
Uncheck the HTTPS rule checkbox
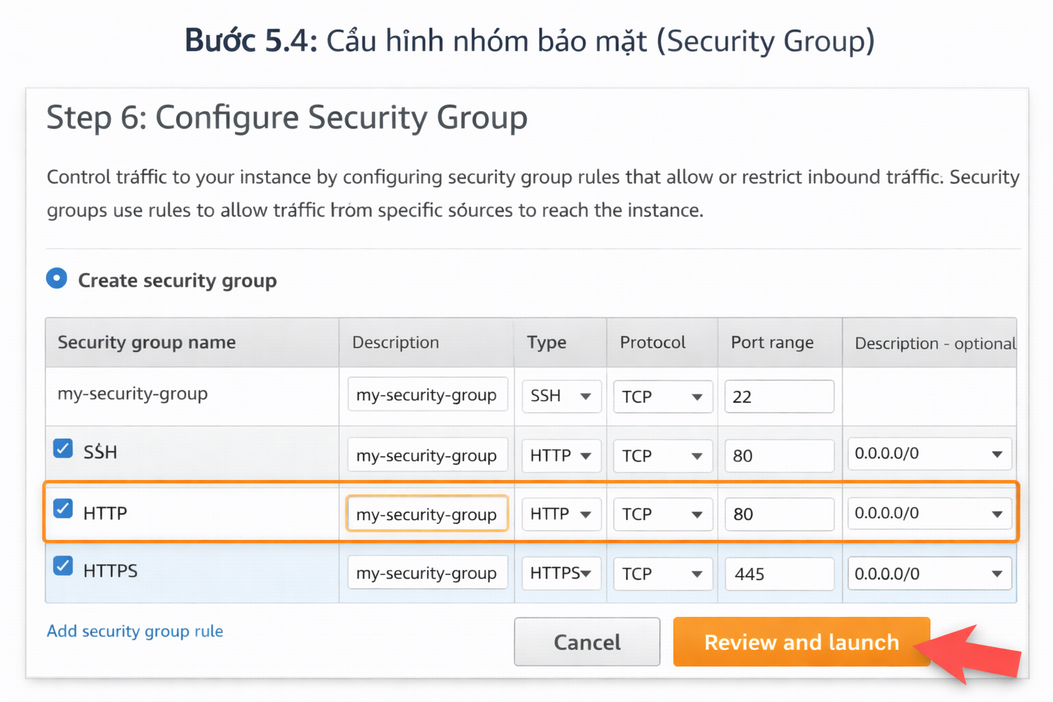pos(63,567)
